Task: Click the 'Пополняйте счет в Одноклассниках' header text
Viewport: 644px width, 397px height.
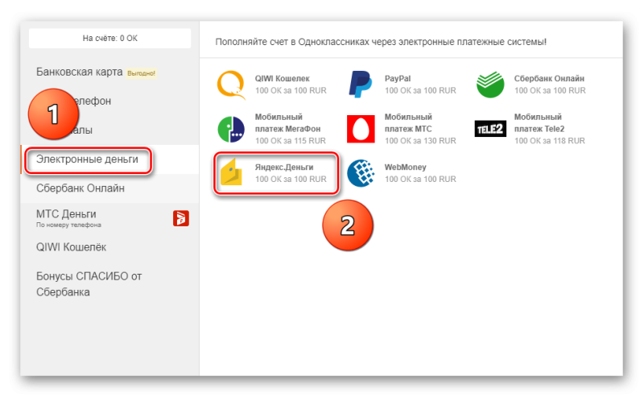Action: coord(381,42)
